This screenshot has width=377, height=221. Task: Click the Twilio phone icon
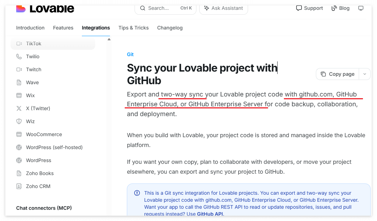tap(19, 56)
